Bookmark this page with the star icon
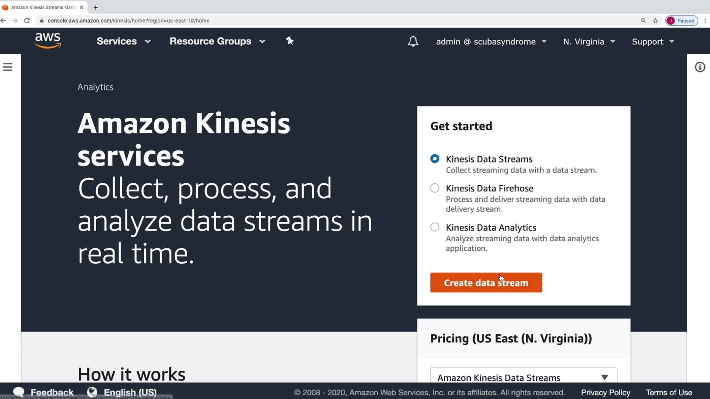This screenshot has width=710, height=399. (x=656, y=21)
